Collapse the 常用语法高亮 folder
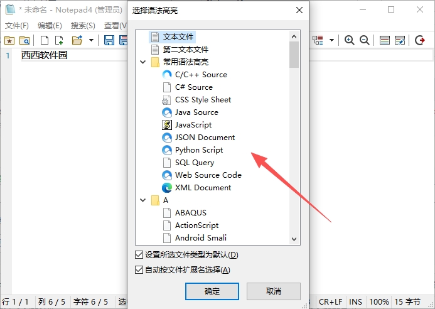The height and width of the screenshot is (309, 435). (143, 62)
